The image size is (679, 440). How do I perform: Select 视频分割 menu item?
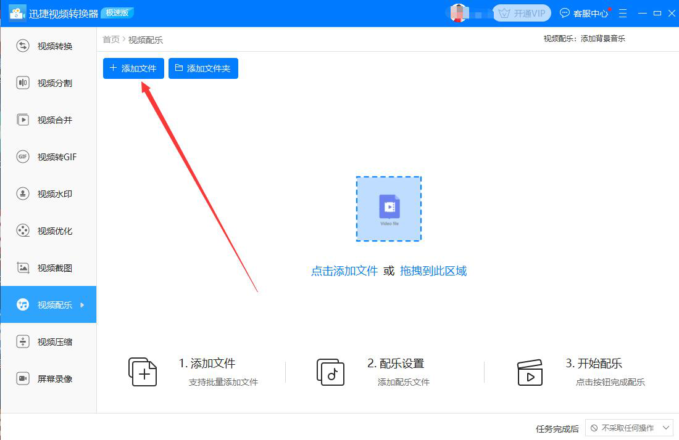(x=48, y=83)
